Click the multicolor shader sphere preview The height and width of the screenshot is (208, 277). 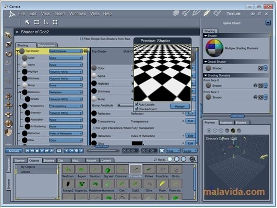click(x=214, y=48)
